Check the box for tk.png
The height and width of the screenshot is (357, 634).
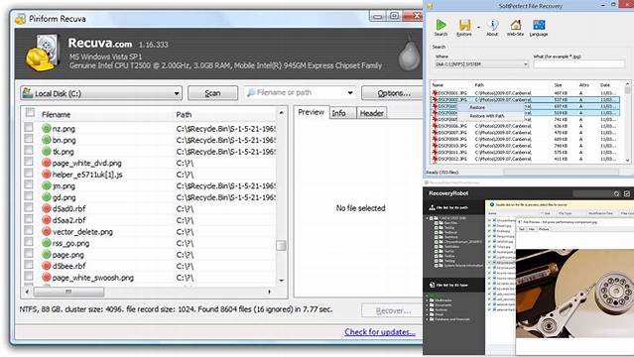click(29, 150)
